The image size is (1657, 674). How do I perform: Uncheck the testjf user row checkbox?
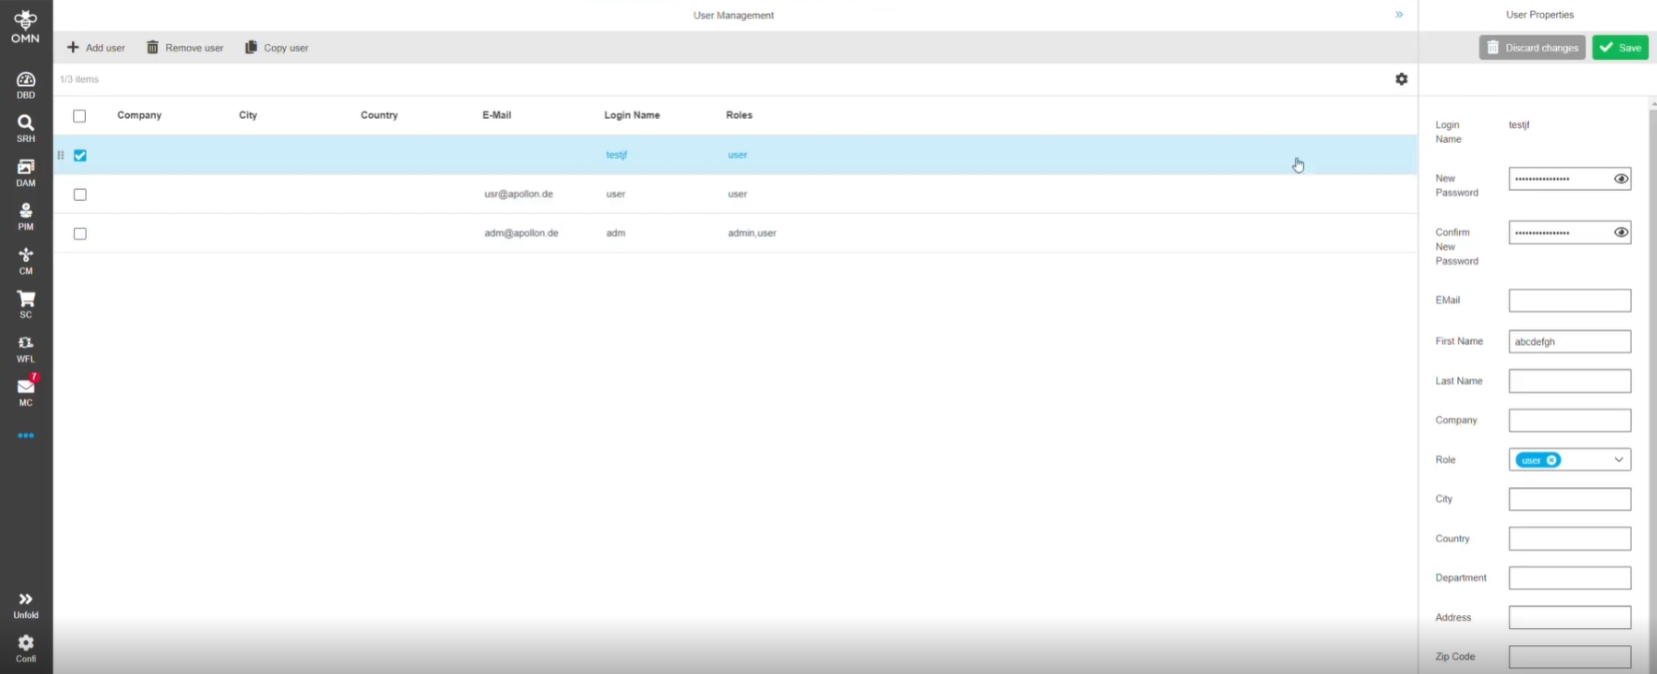click(x=80, y=156)
